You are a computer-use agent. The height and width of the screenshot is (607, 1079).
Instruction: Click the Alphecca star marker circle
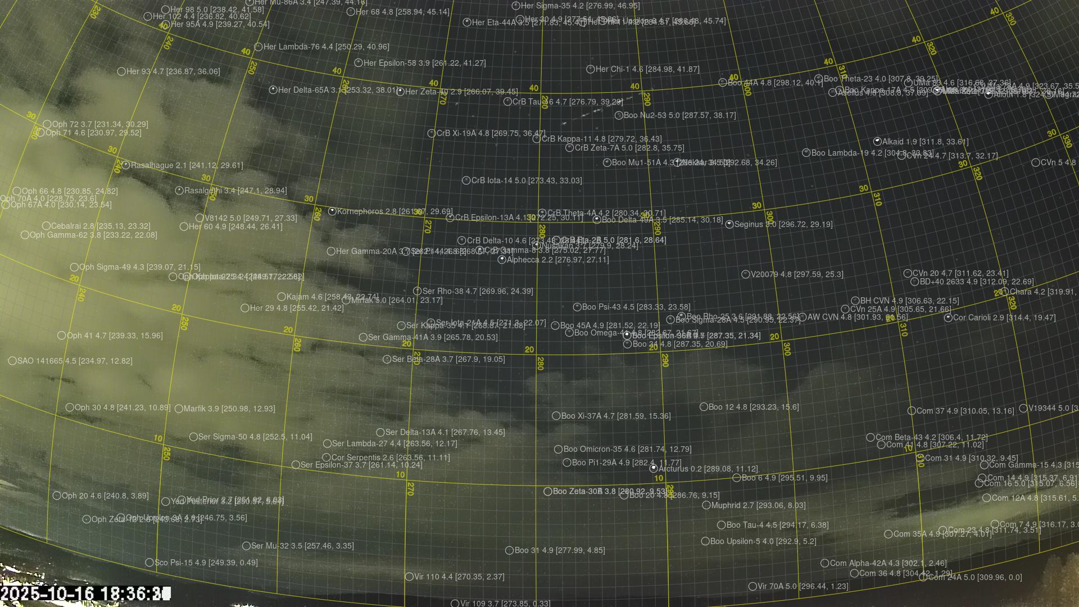click(502, 260)
